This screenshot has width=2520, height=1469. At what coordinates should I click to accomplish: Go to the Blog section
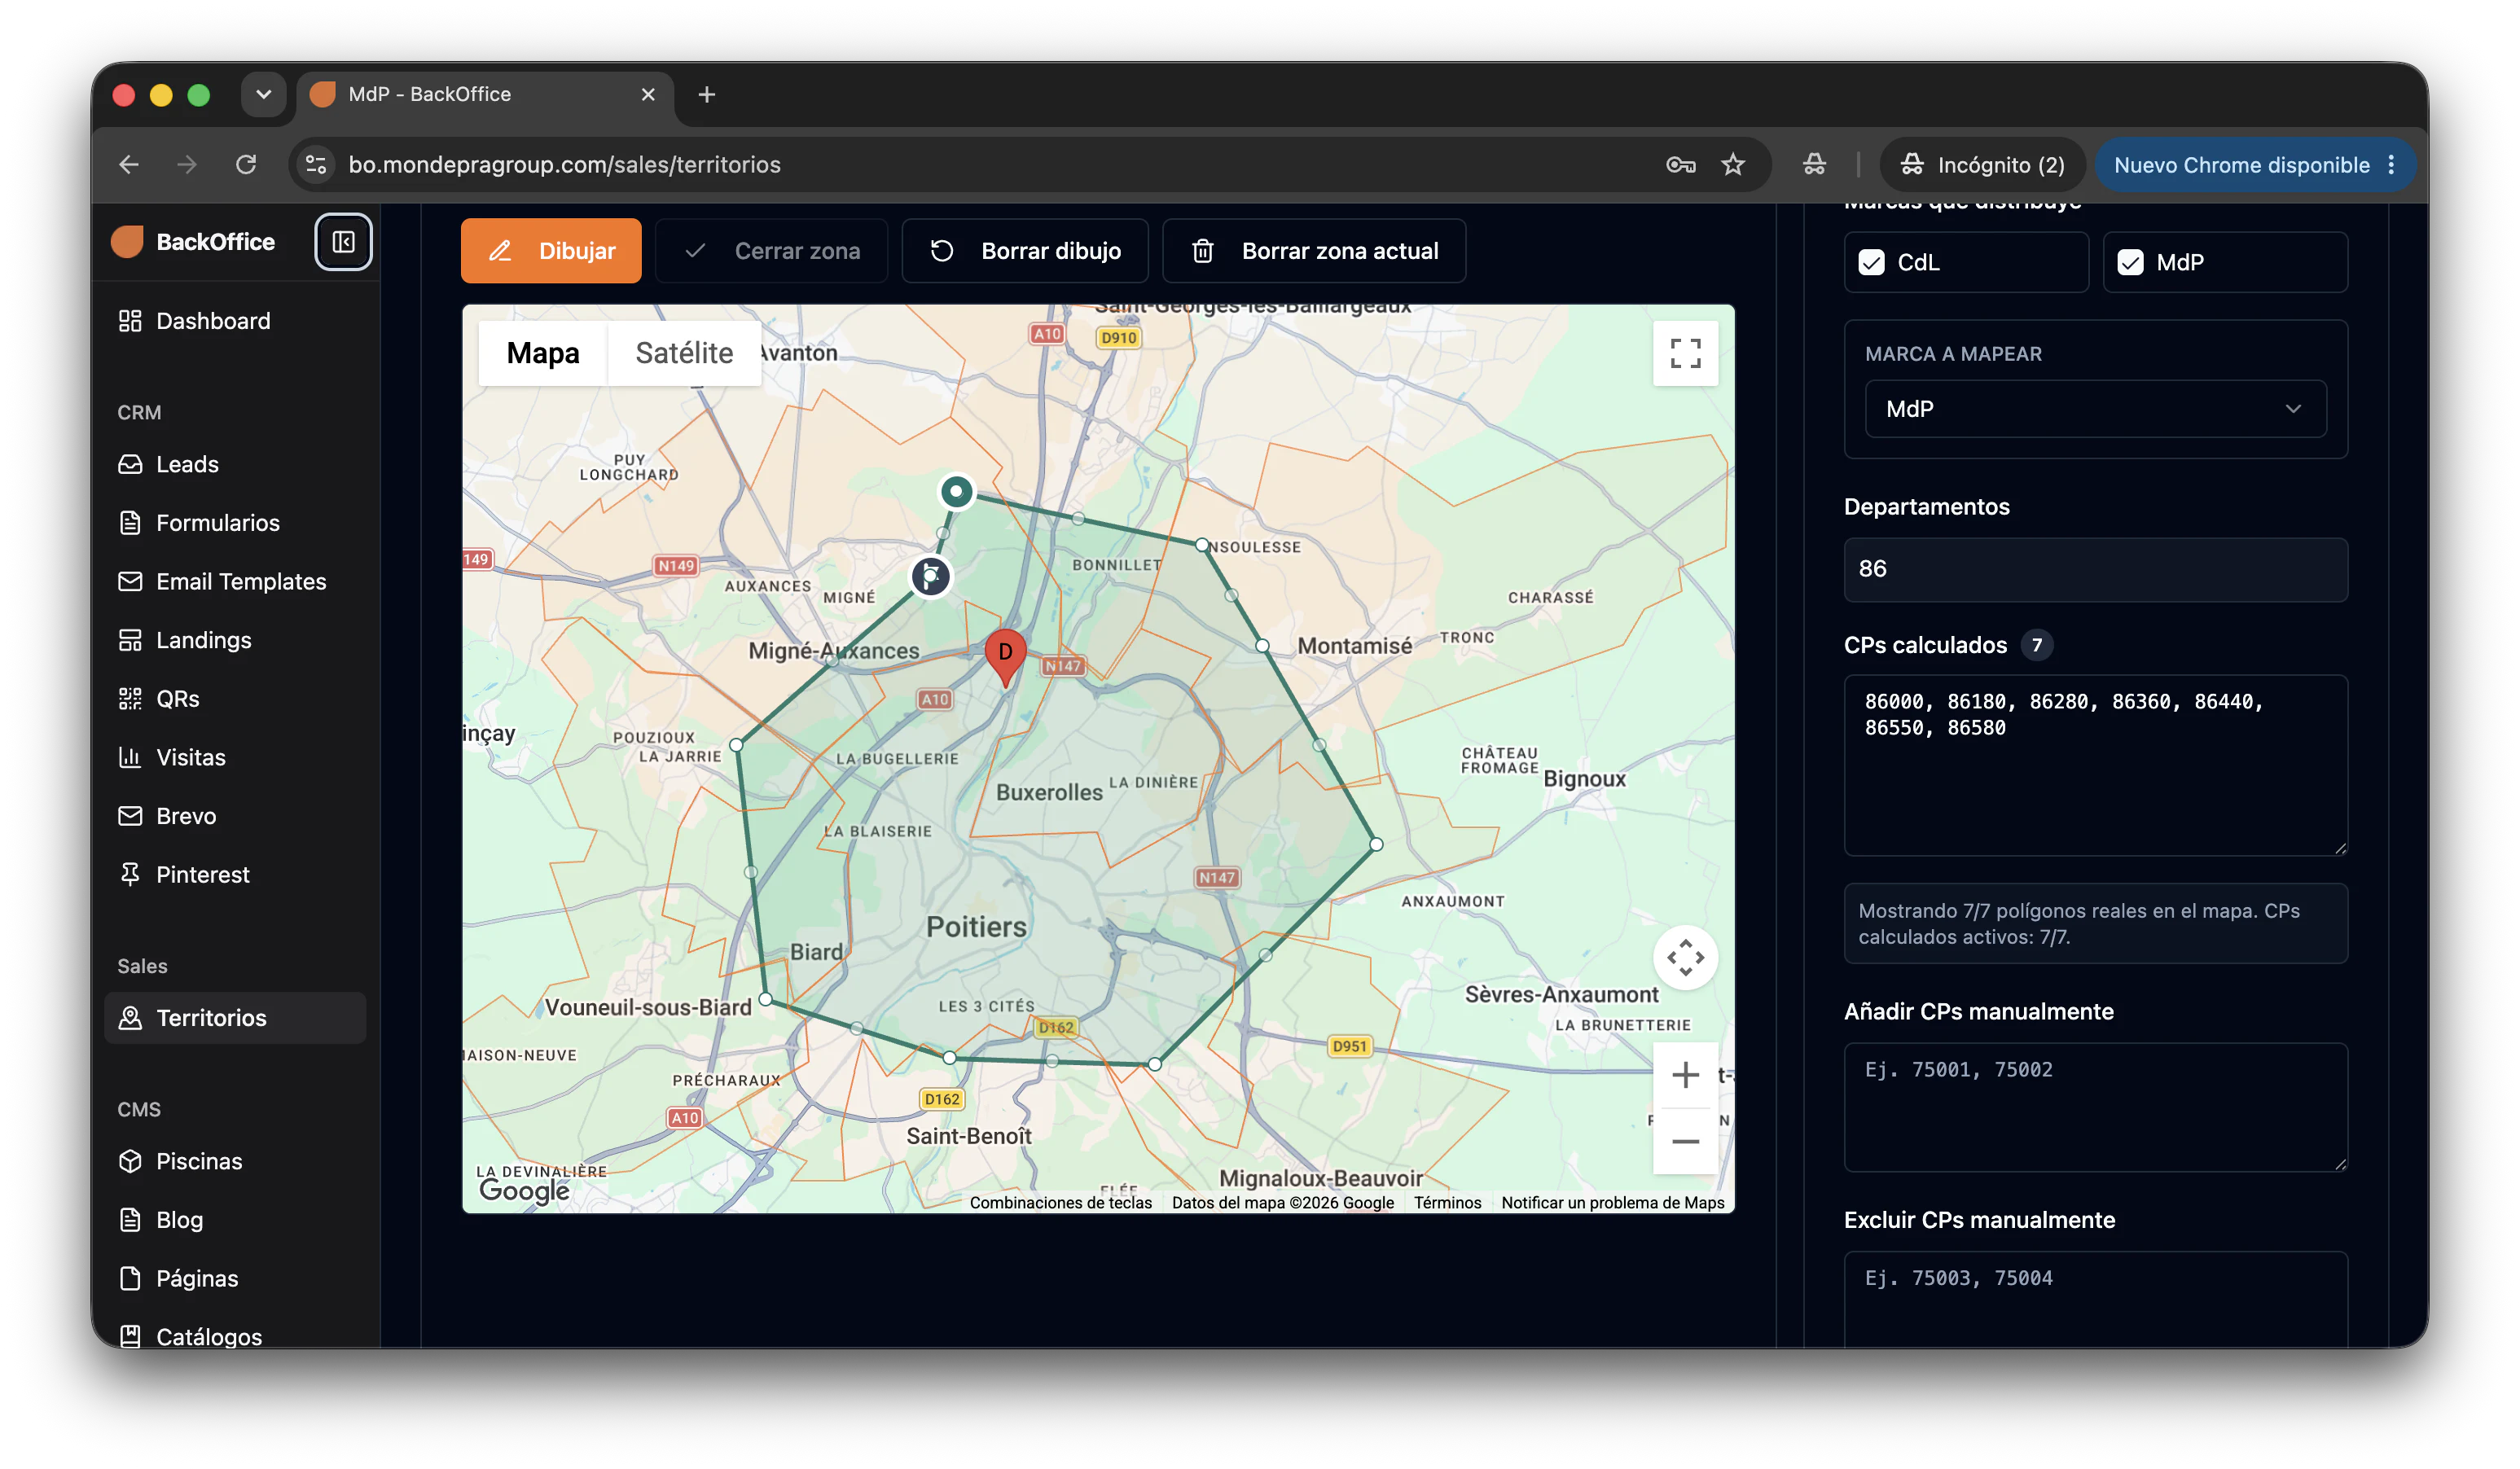pyautogui.click(x=235, y=1220)
